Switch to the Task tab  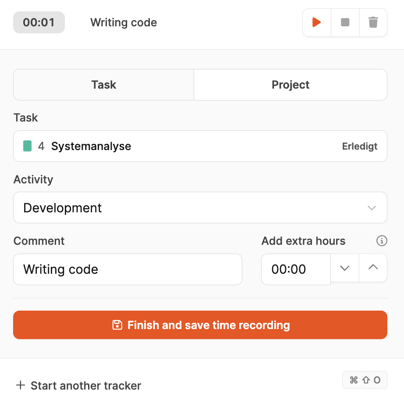click(104, 85)
